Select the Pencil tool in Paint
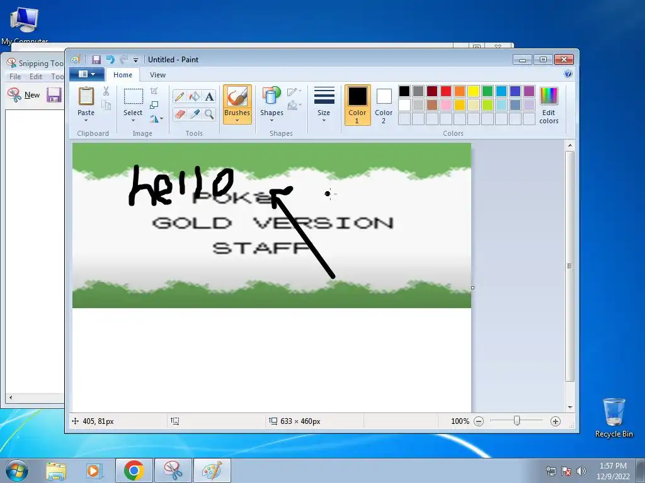The height and width of the screenshot is (483, 645). (x=180, y=96)
